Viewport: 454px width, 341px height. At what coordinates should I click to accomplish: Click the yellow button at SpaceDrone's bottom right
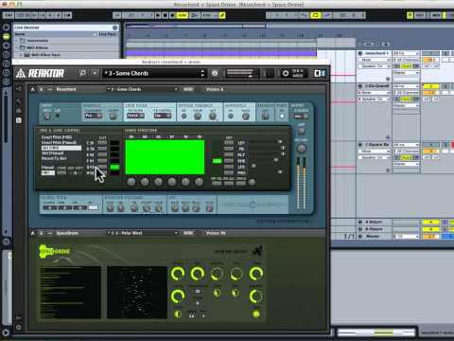pos(256,314)
